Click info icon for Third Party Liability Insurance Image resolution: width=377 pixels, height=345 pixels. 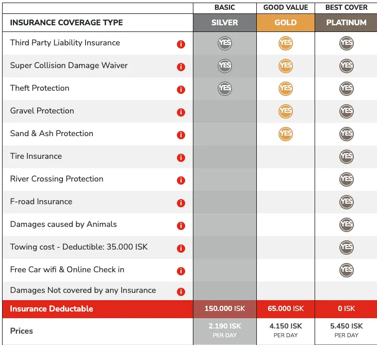click(181, 44)
